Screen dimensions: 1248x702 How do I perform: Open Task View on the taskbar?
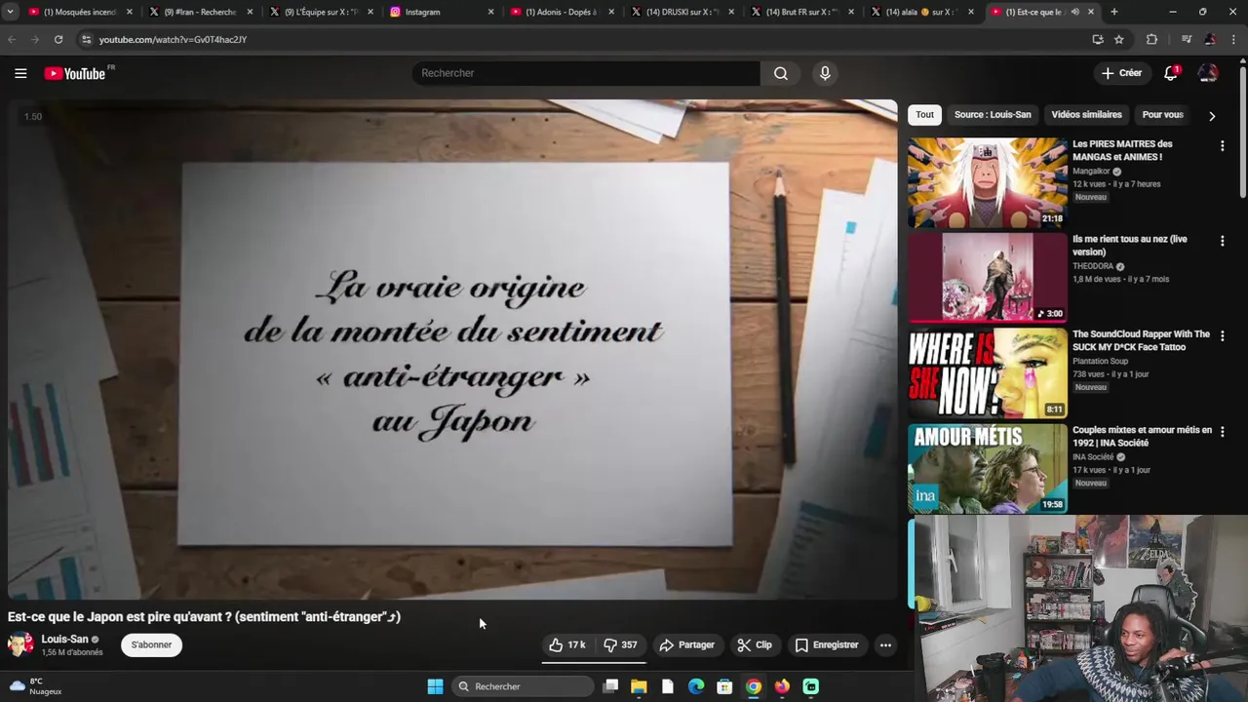point(610,686)
